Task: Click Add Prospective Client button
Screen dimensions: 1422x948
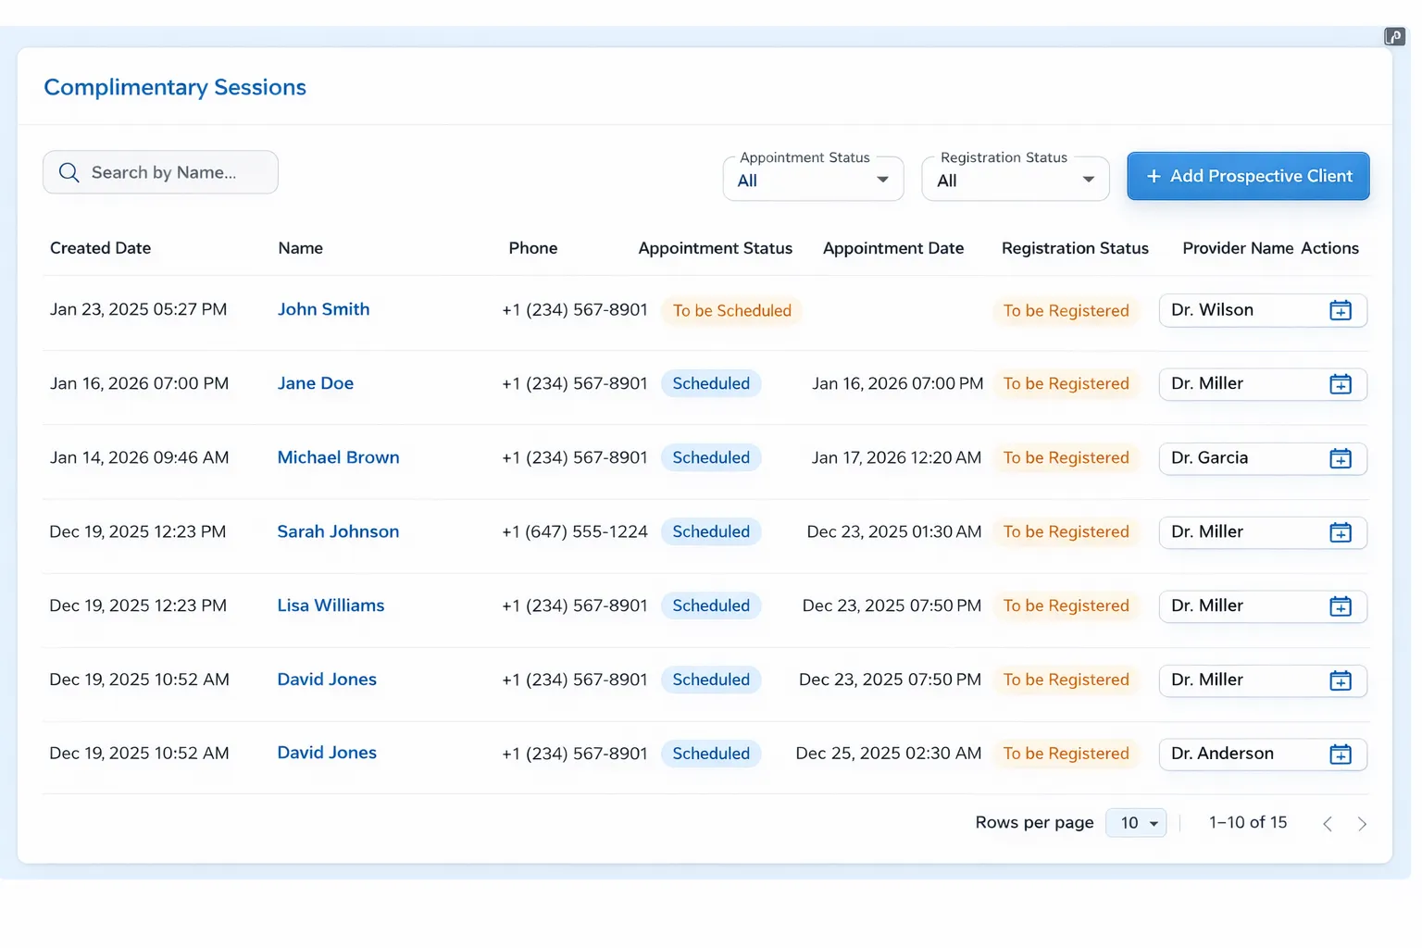Action: [x=1248, y=176]
